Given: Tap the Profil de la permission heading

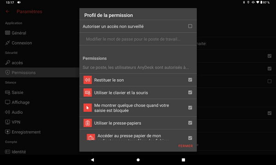Looking at the screenshot, I should pos(109,15).
